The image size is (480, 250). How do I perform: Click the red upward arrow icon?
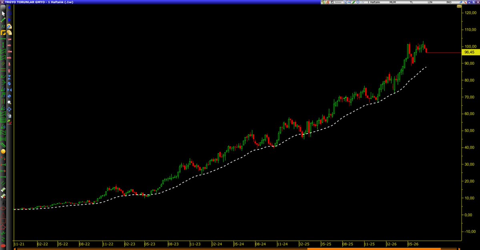coord(10,70)
